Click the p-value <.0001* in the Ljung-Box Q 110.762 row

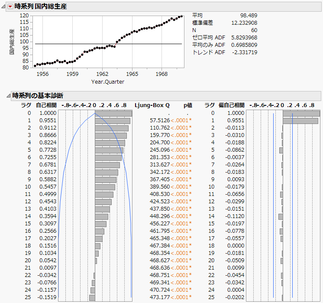181,128
